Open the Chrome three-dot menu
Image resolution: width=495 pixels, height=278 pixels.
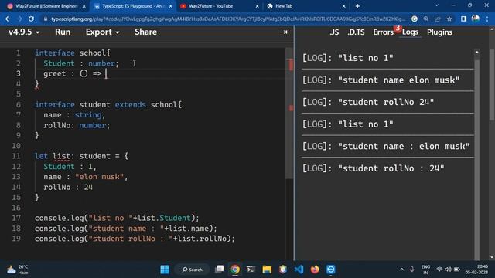[487, 19]
